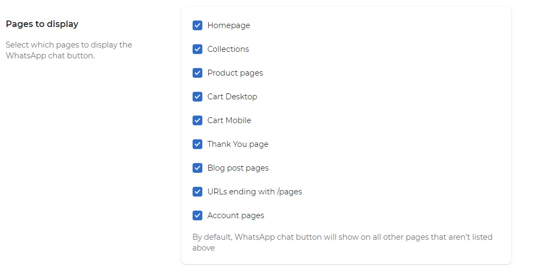
Task: Click the 'Cart Desktop' label text
Action: tap(232, 97)
